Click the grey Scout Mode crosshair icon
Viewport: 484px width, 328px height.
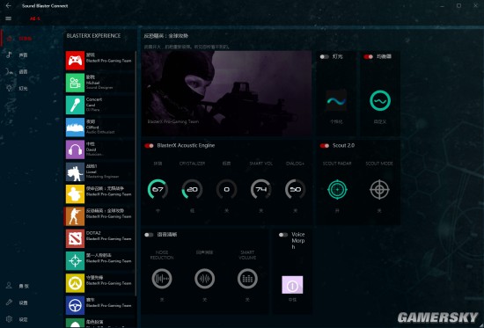coord(379,189)
